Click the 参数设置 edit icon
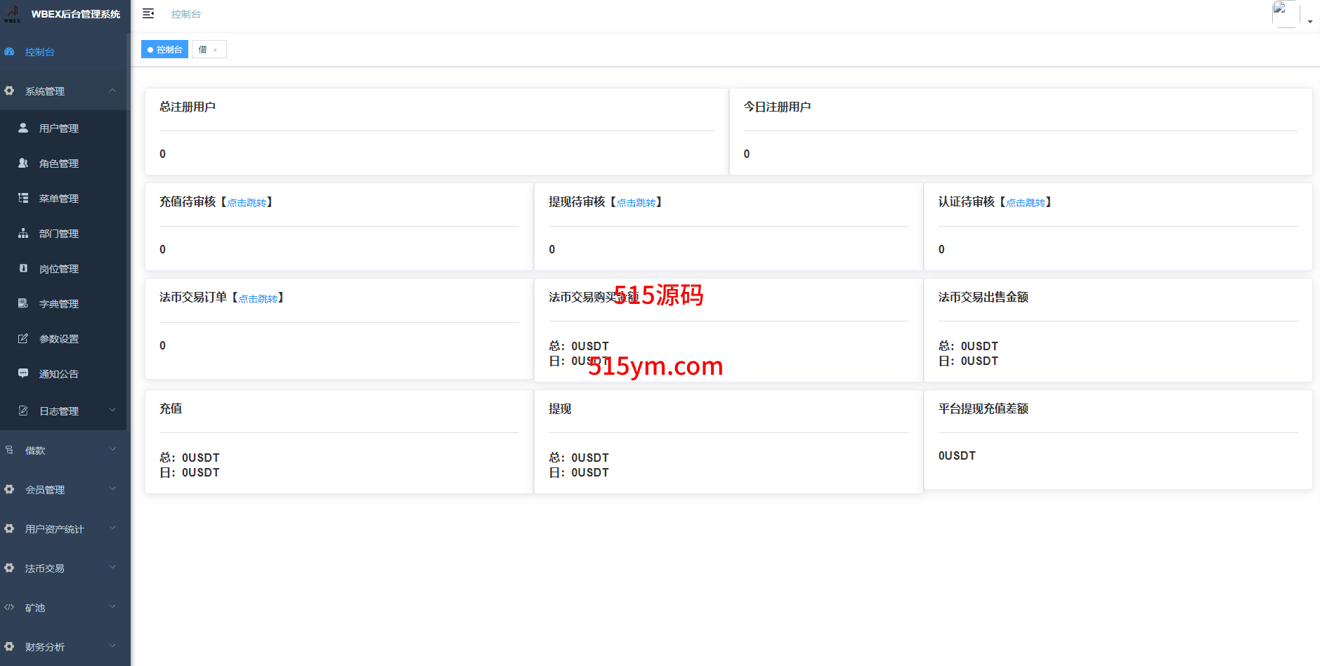Image resolution: width=1320 pixels, height=666 pixels. tap(23, 338)
